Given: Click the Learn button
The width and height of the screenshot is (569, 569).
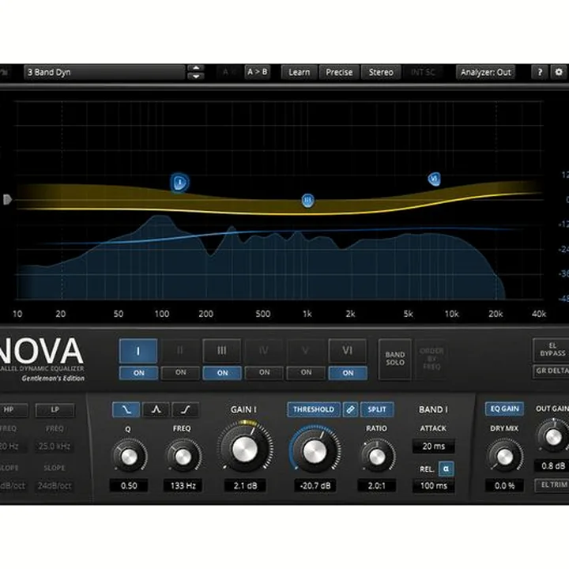Looking at the screenshot, I should point(300,72).
